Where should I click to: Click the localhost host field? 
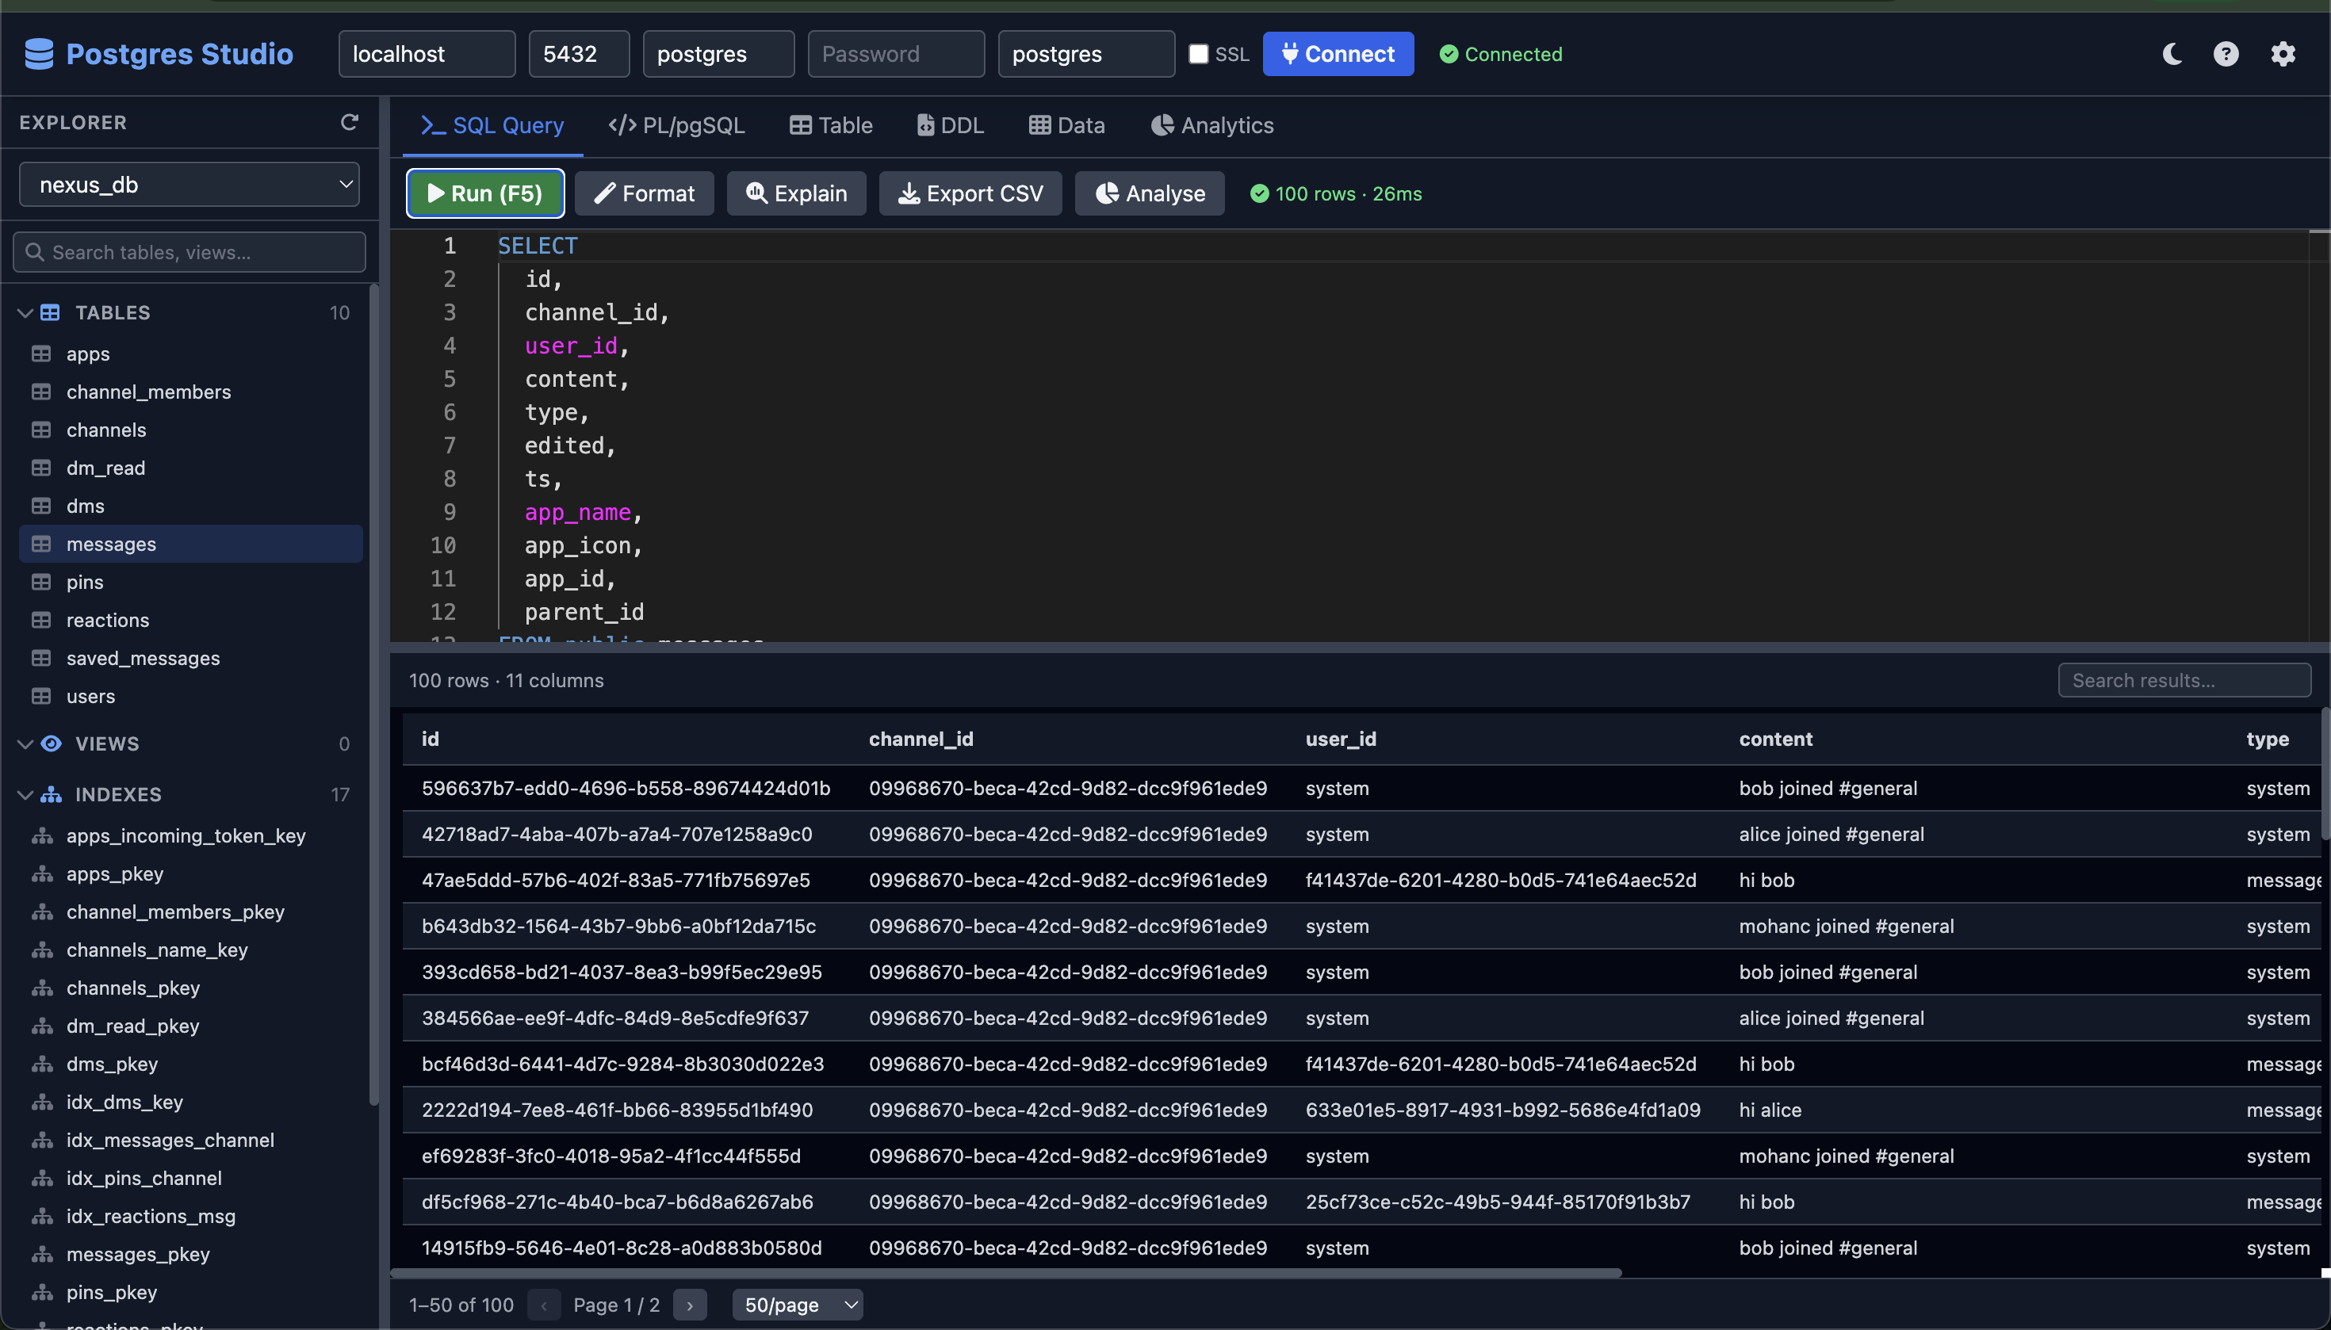[x=427, y=54]
